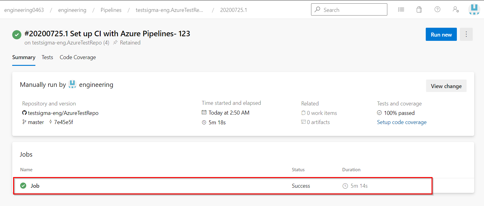Image resolution: width=484 pixels, height=206 pixels.
Task: Click the clock icon beside 5m 14s duration
Action: coord(345,186)
